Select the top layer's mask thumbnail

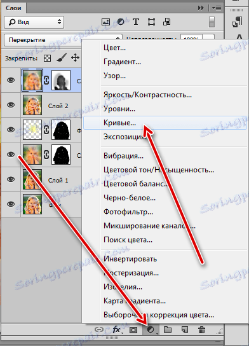pyautogui.click(x=61, y=80)
